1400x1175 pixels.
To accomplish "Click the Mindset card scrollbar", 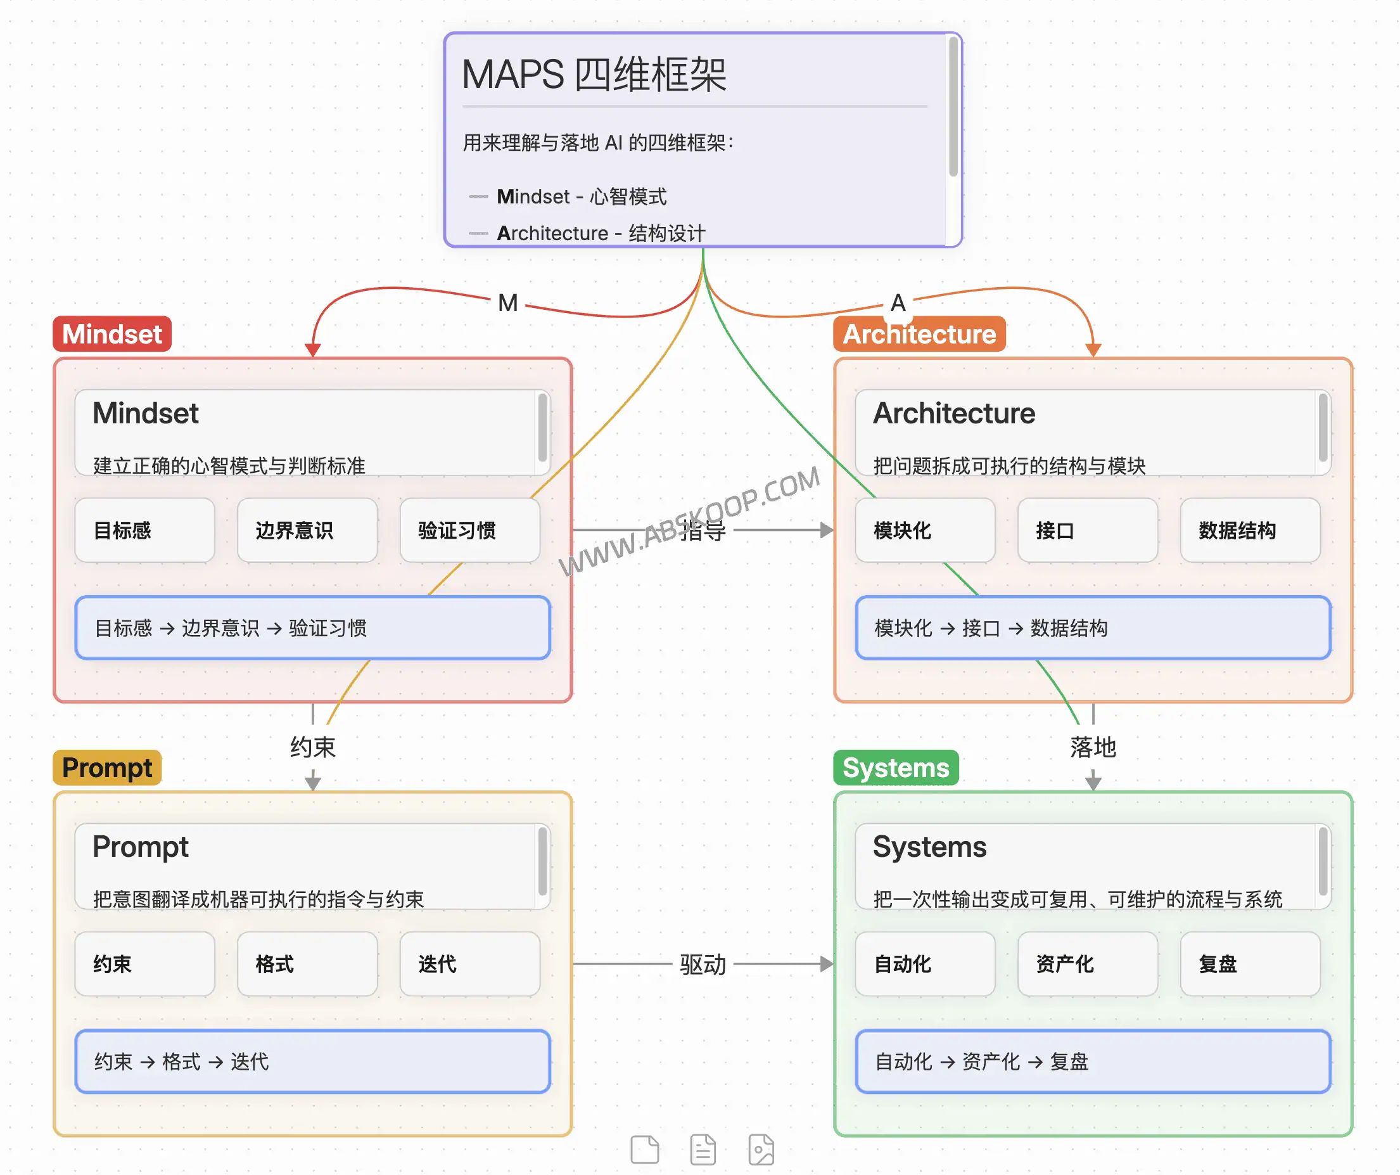I will (543, 427).
